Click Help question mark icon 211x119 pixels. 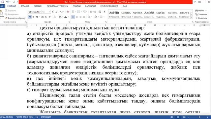coord(195,2)
